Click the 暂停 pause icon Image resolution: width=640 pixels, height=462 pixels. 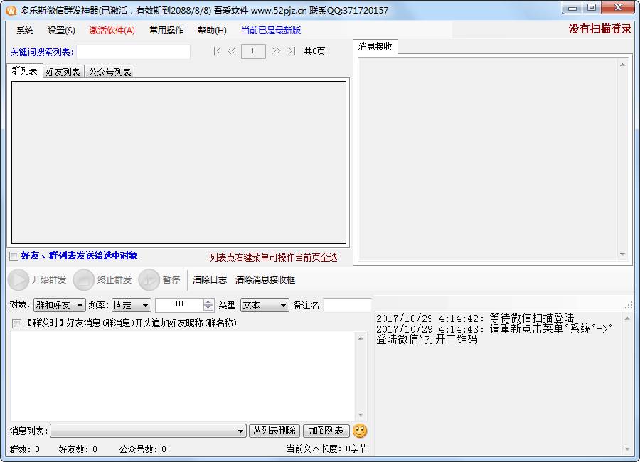pyautogui.click(x=149, y=279)
